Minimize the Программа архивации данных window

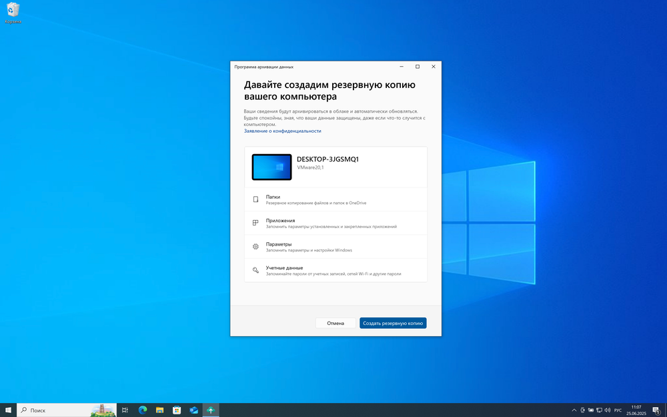pyautogui.click(x=402, y=66)
